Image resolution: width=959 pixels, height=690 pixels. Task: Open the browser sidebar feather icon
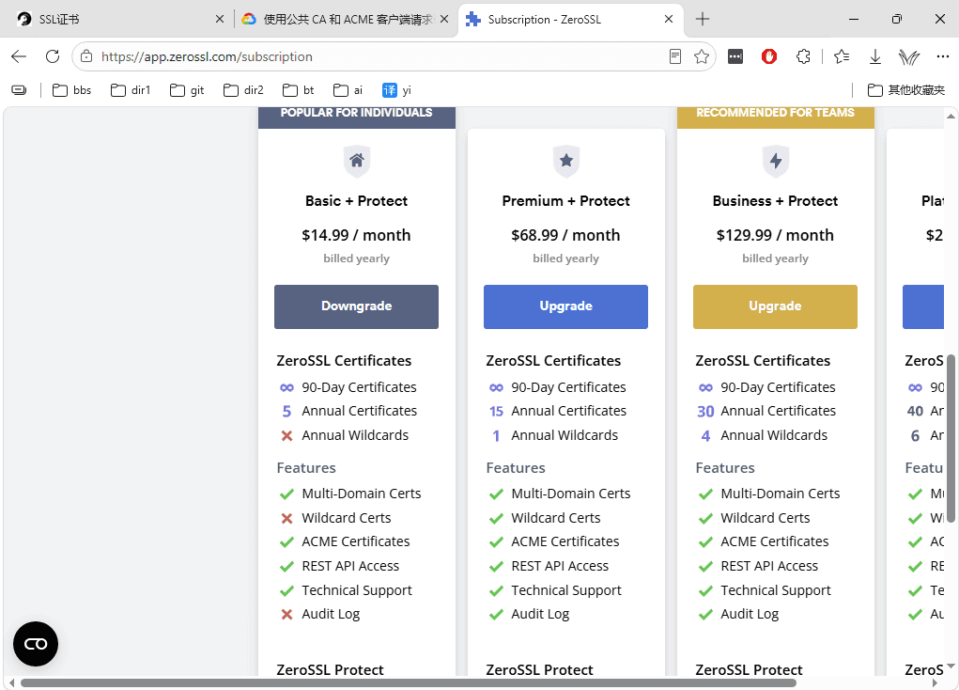[909, 57]
